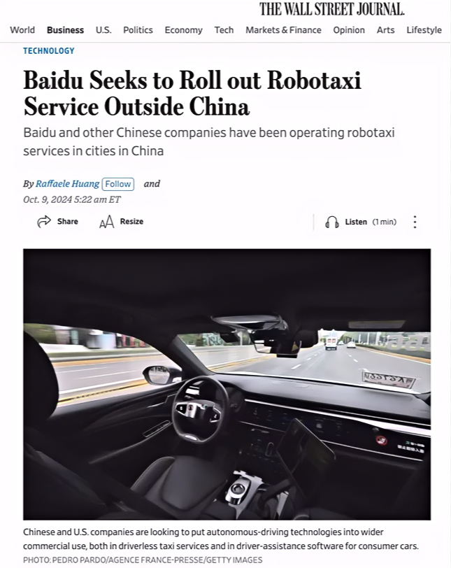Click the Share label text
Screen dimensions: 451x568
point(68,221)
